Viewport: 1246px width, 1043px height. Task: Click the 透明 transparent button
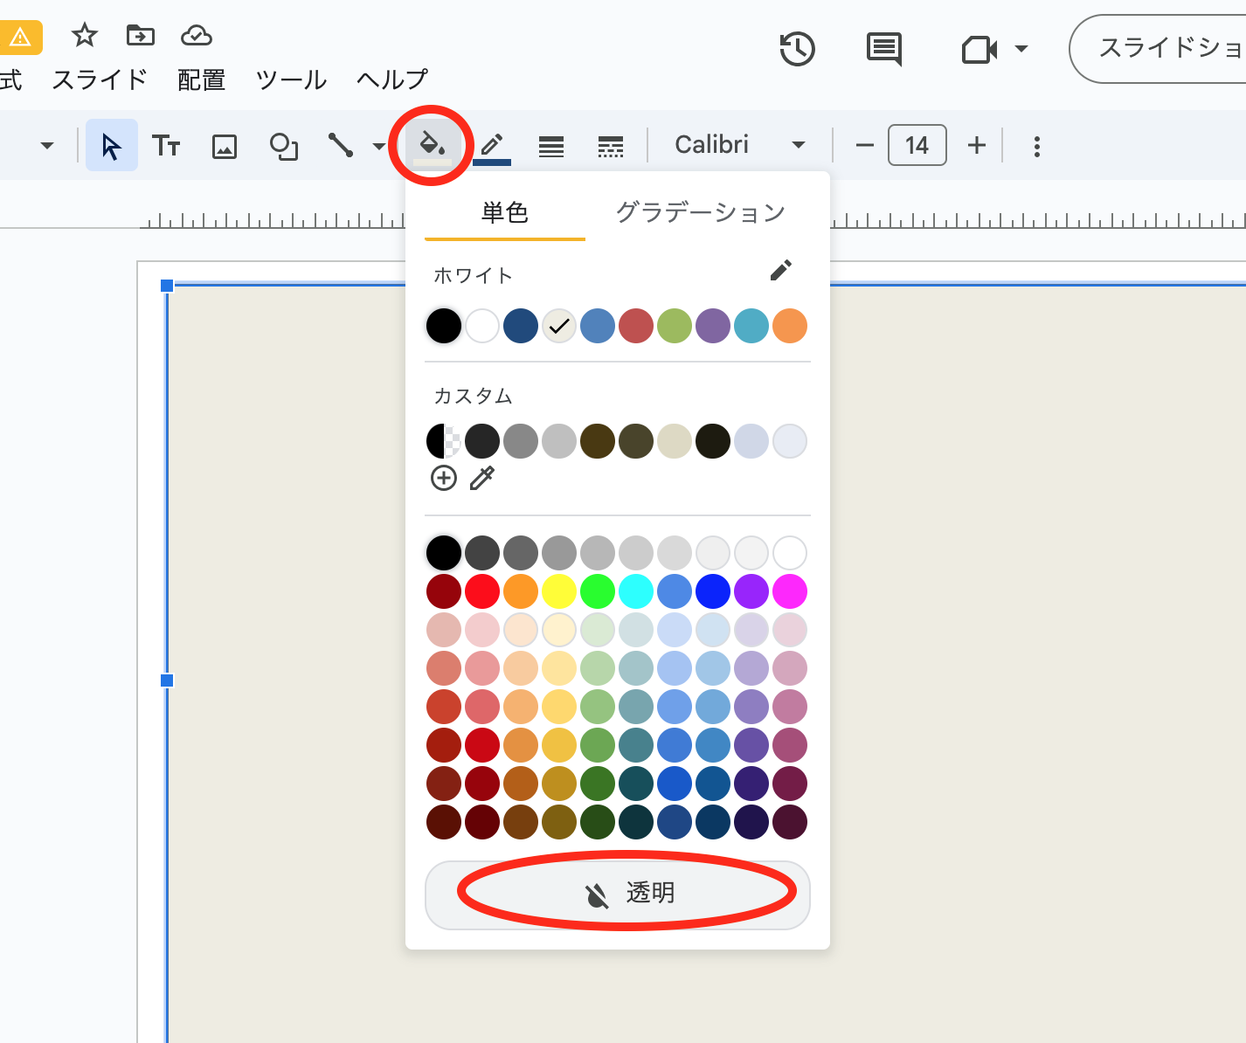point(617,894)
